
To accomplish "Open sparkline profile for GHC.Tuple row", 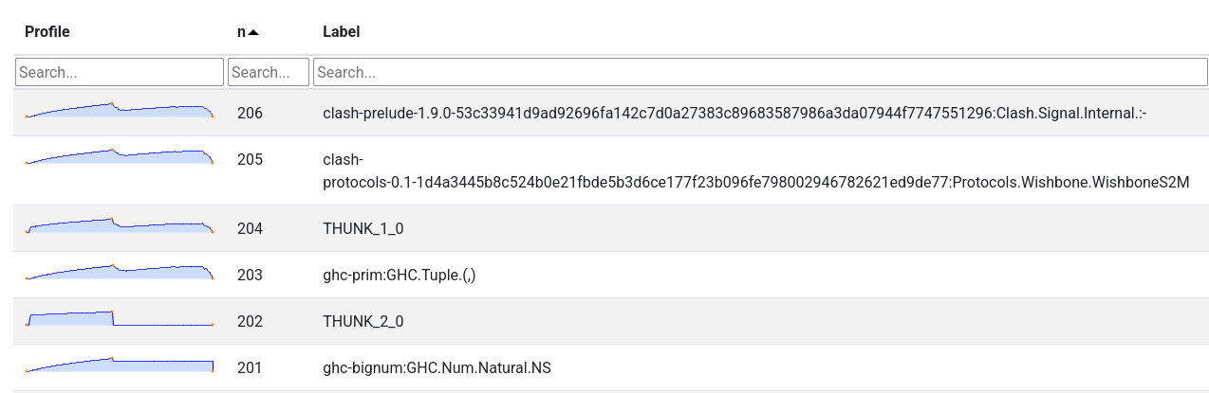I will [x=120, y=273].
